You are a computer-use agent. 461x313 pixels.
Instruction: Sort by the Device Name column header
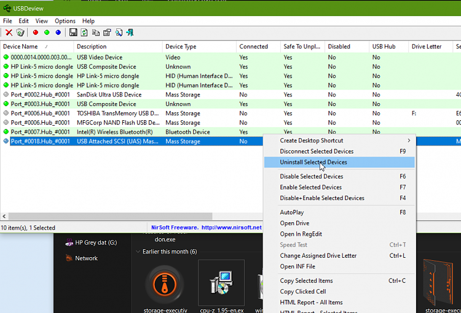(x=21, y=47)
